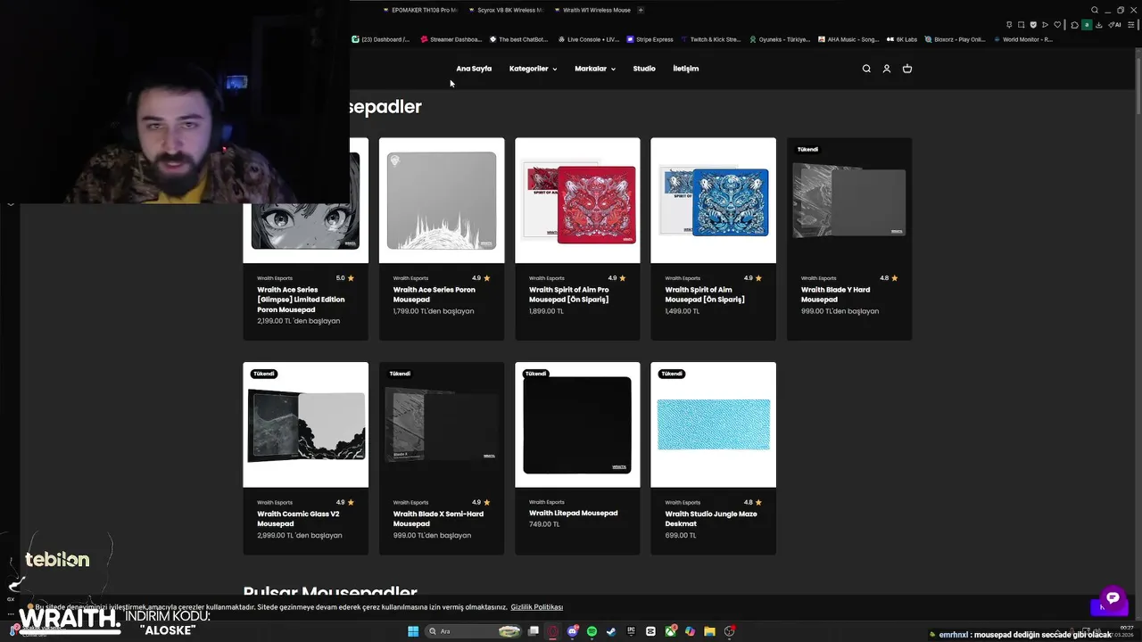Open the World Monitor bookmark

(x=1022, y=39)
